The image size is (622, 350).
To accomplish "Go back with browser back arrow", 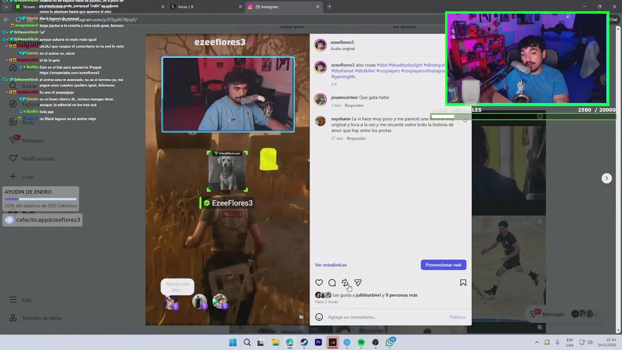I will pyautogui.click(x=6, y=19).
